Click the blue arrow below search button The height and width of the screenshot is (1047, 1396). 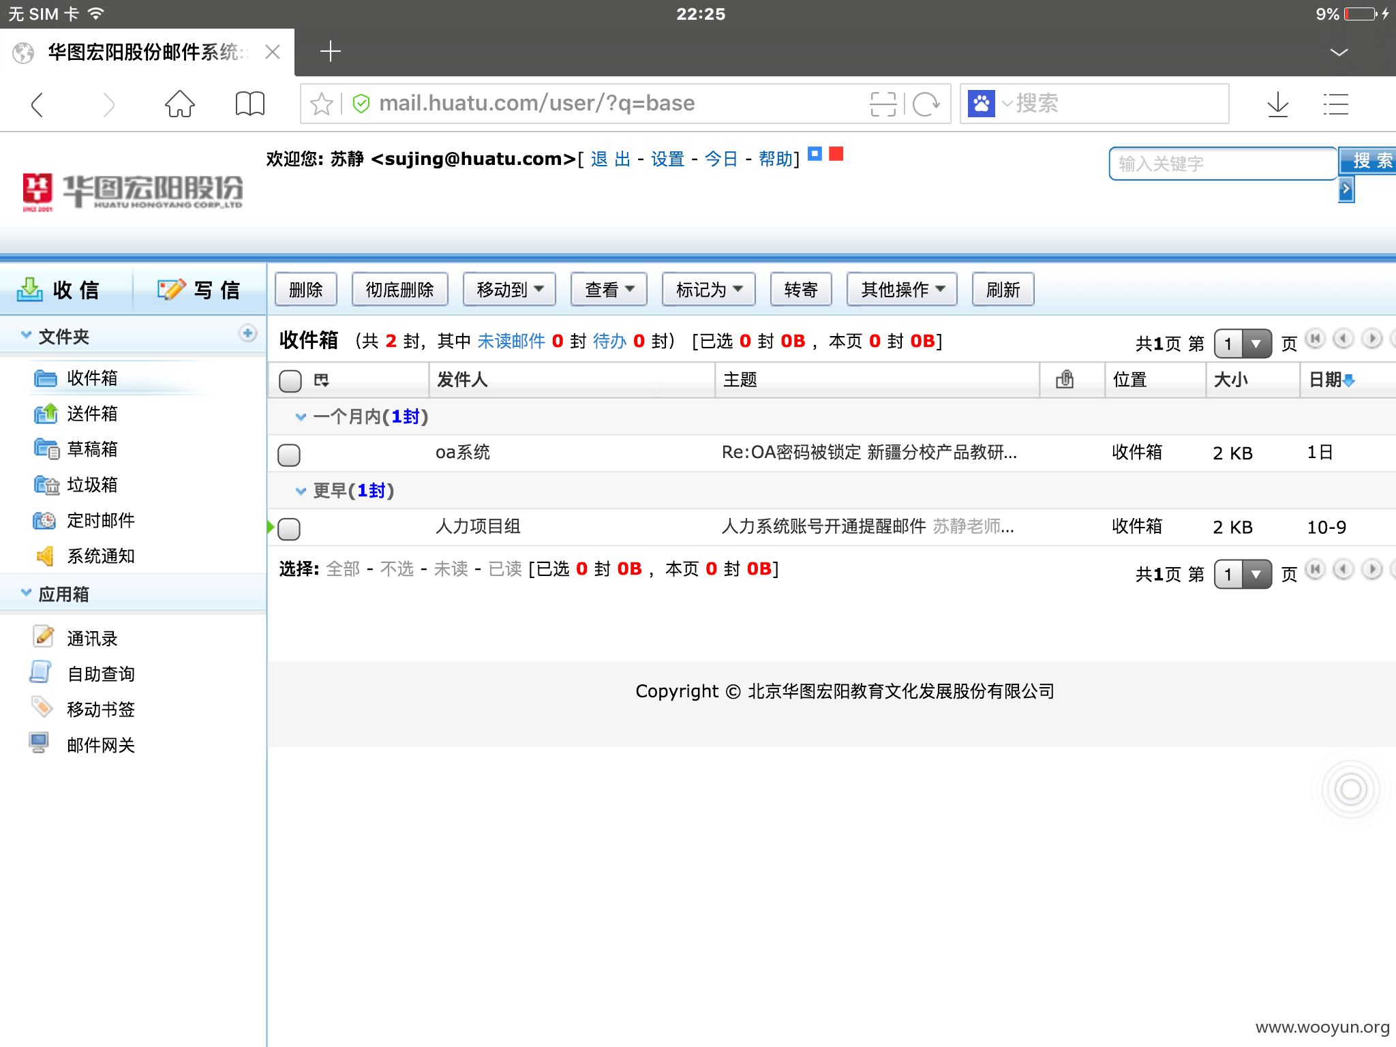[x=1346, y=189]
